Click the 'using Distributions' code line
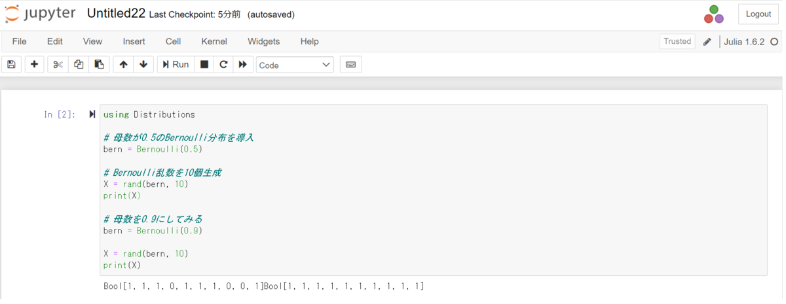The image size is (786, 304). 149,114
